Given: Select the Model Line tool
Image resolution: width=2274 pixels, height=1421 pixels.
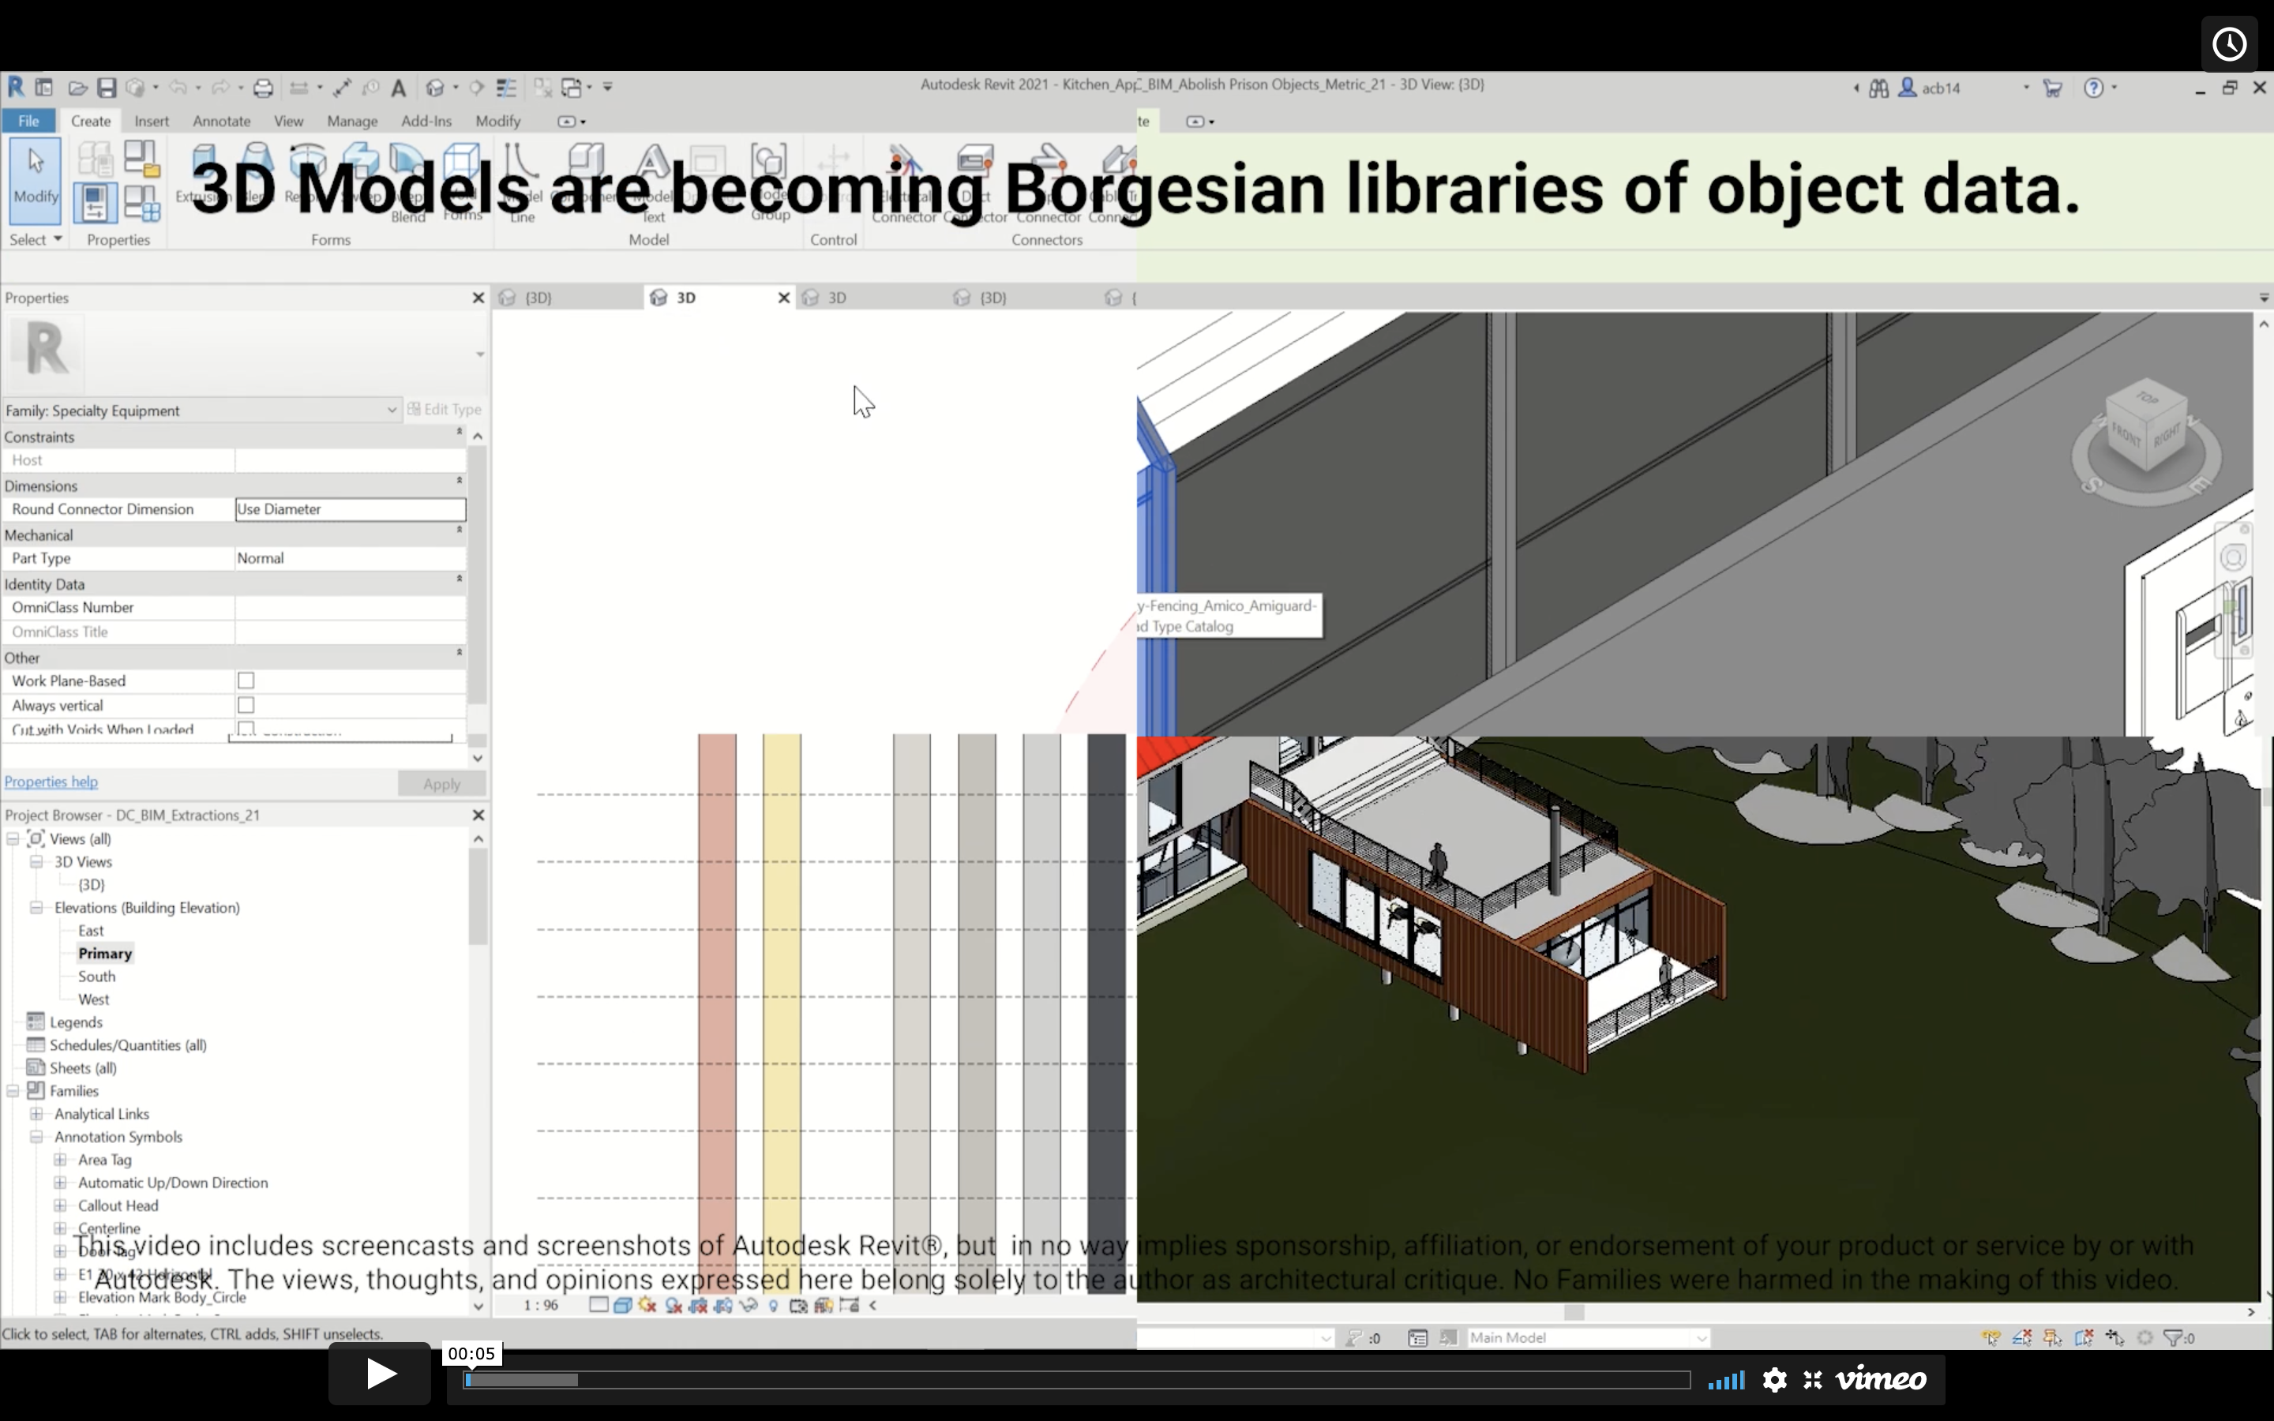Looking at the screenshot, I should [521, 181].
